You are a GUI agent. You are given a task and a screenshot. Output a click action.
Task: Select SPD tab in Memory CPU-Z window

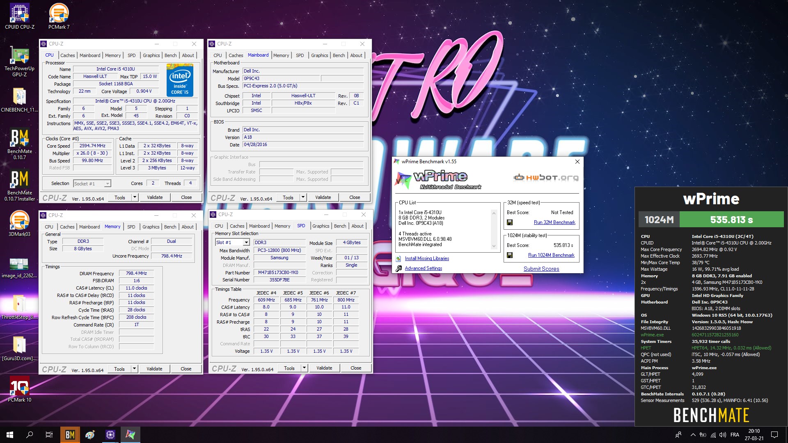tap(131, 227)
